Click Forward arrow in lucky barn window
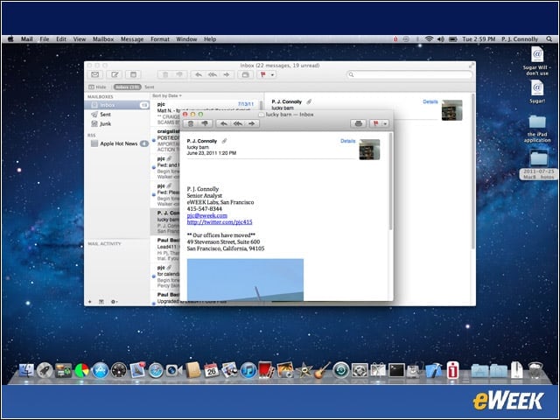This screenshot has width=560, height=420. (x=252, y=123)
